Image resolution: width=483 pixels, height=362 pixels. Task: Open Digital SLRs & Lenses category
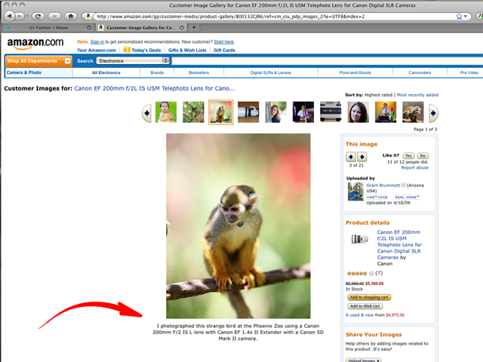pos(270,72)
